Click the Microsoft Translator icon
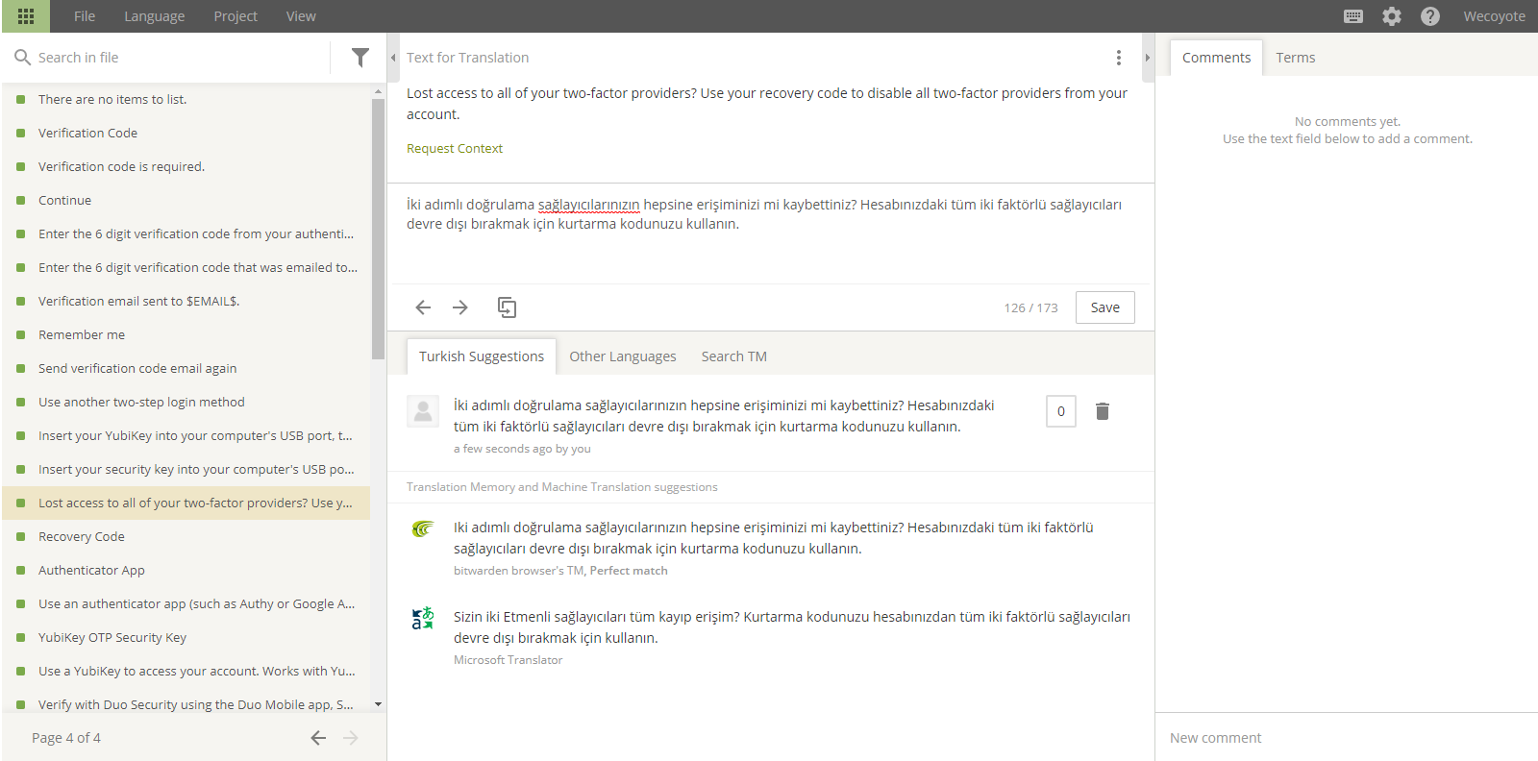1538x761 pixels. coord(423,618)
